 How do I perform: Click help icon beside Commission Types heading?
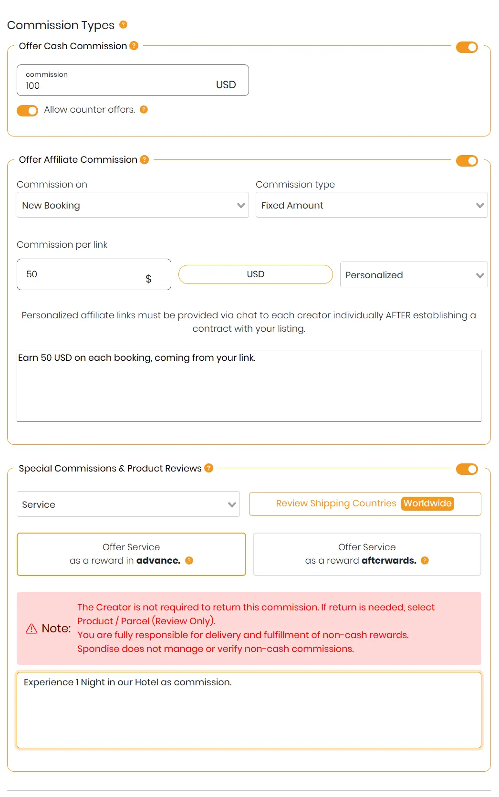point(123,24)
